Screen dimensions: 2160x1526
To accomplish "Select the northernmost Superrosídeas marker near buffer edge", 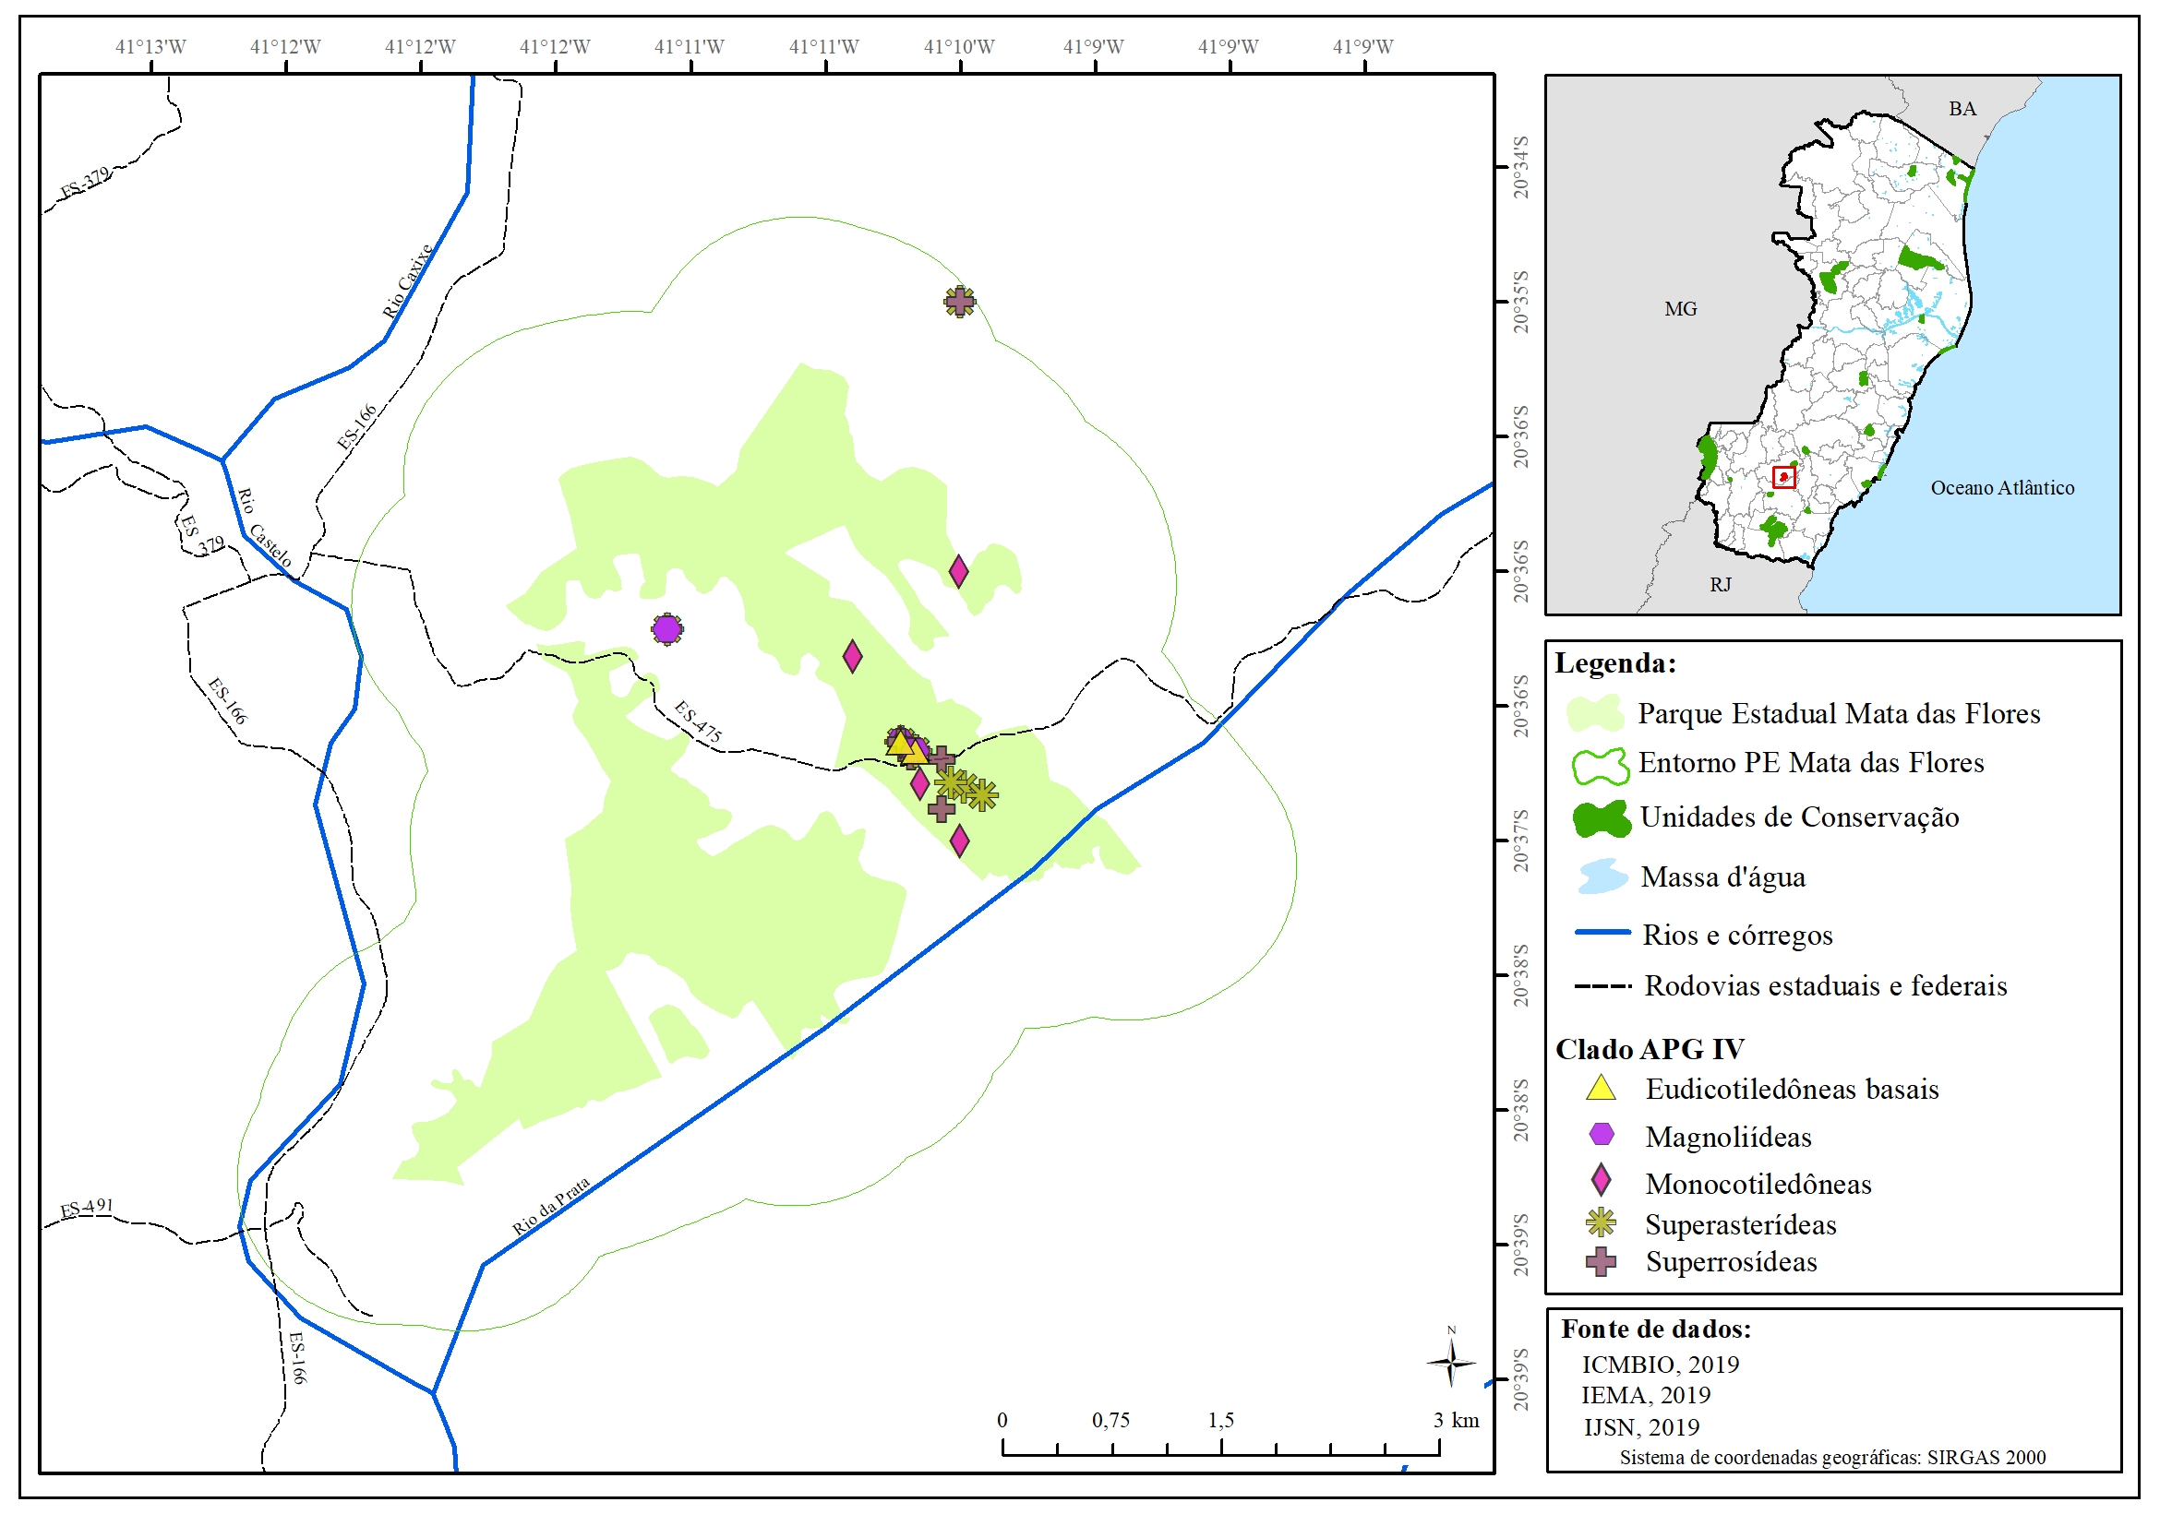I will (x=960, y=302).
